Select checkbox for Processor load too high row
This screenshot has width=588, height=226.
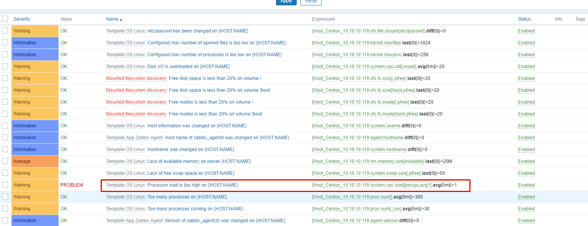click(5, 185)
